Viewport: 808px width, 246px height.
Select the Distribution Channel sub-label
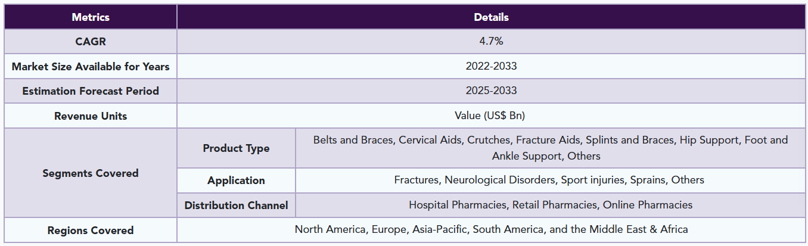click(236, 205)
